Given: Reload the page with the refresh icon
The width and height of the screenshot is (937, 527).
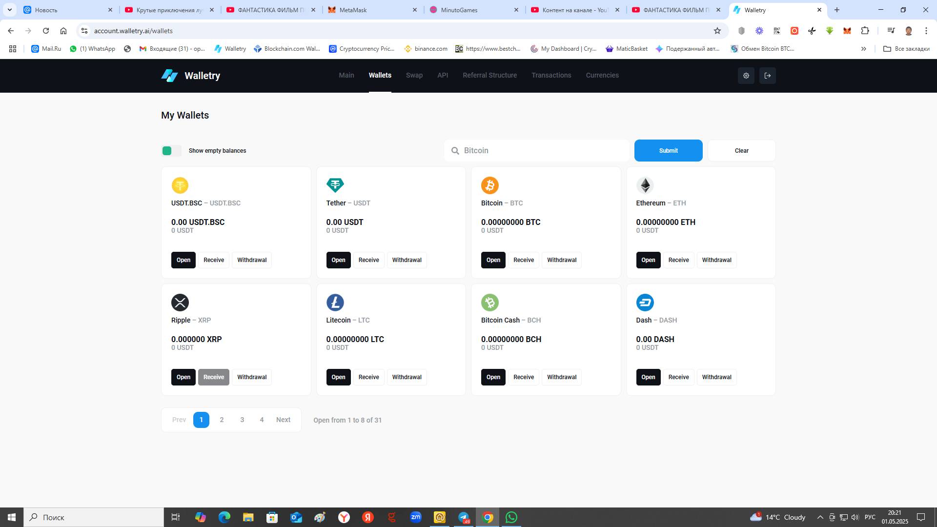Looking at the screenshot, I should coord(46,31).
